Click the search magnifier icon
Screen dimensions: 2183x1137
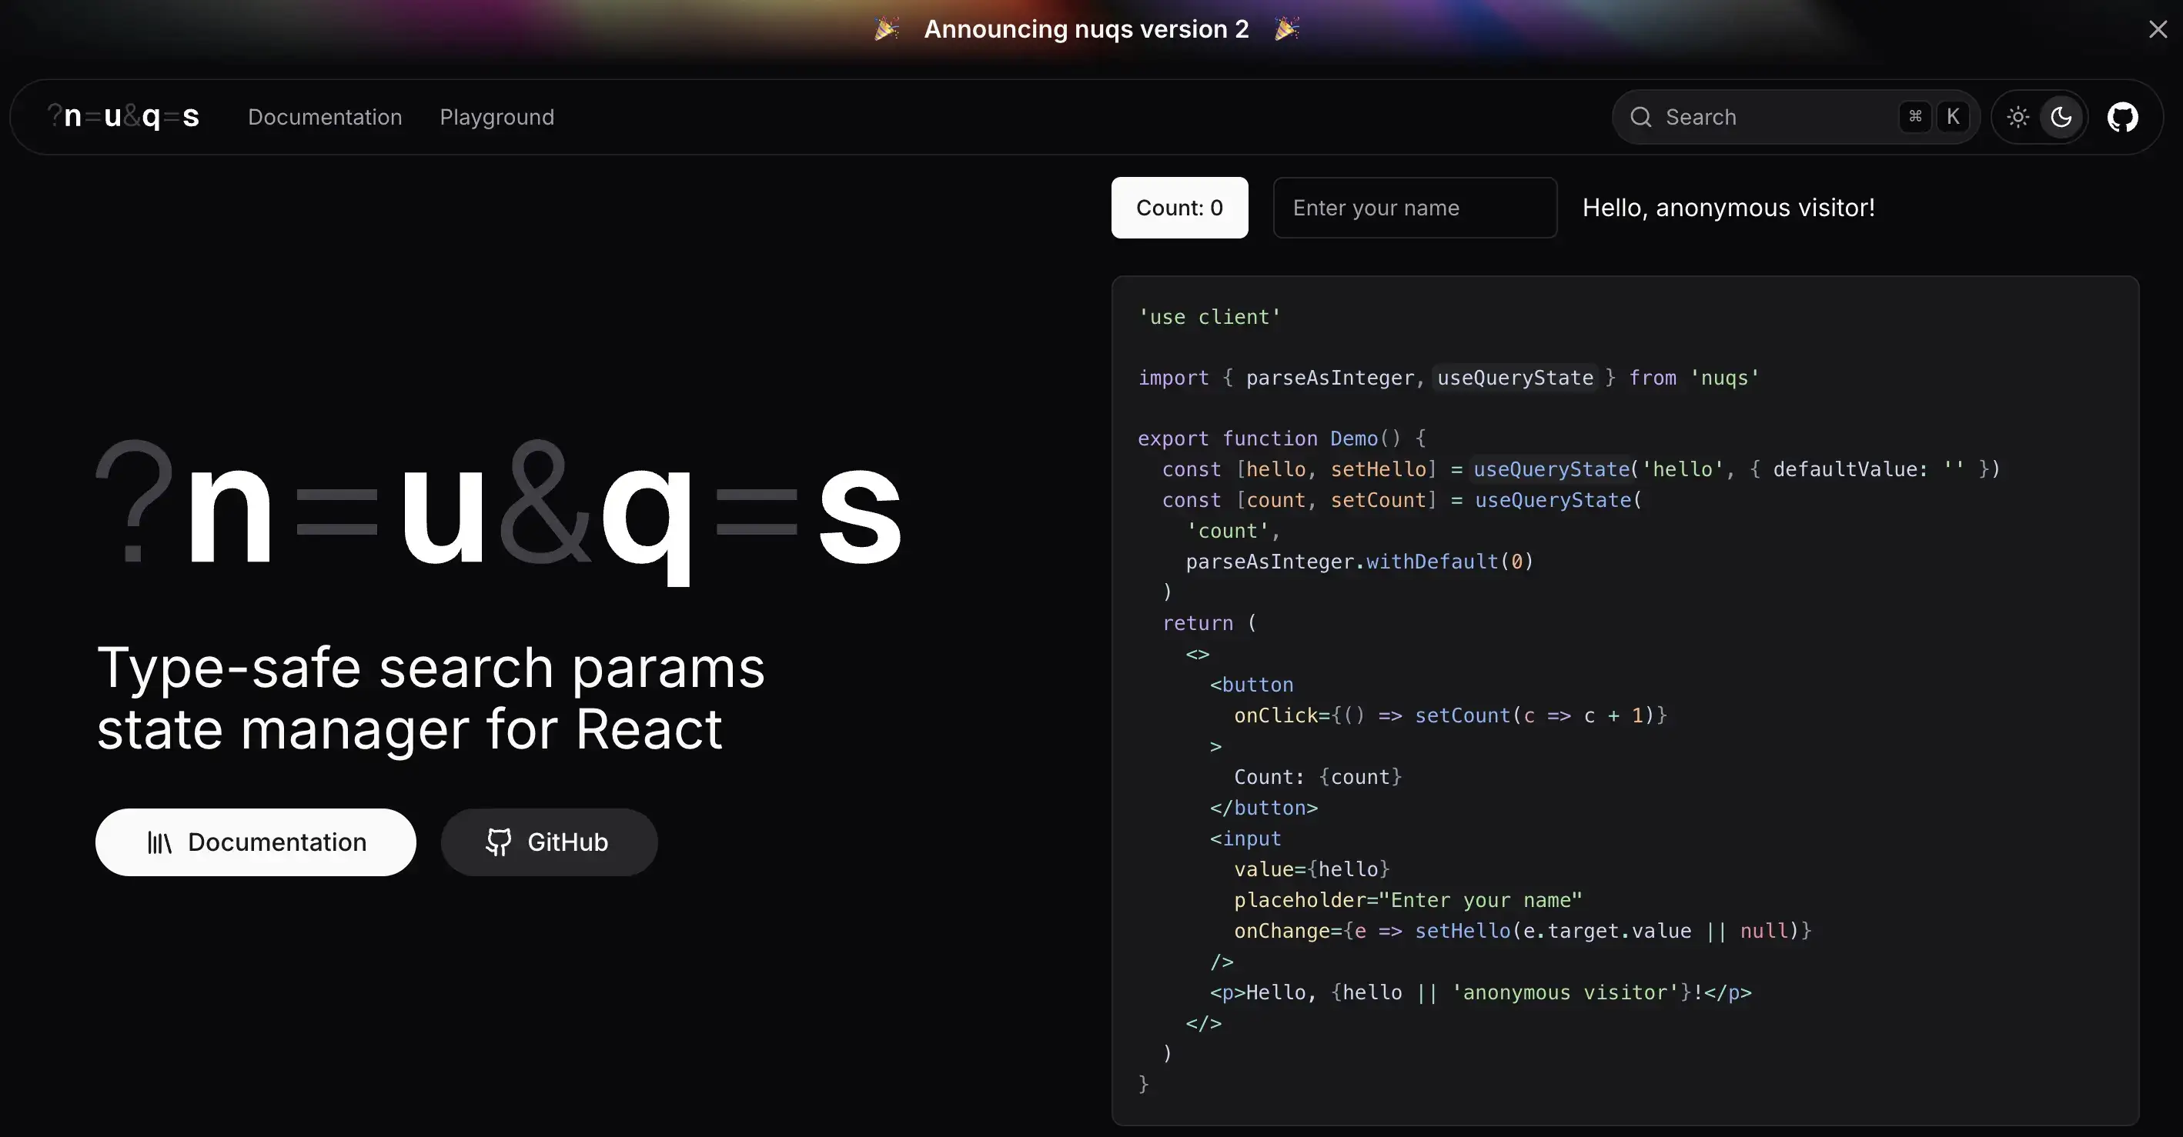coord(1640,117)
